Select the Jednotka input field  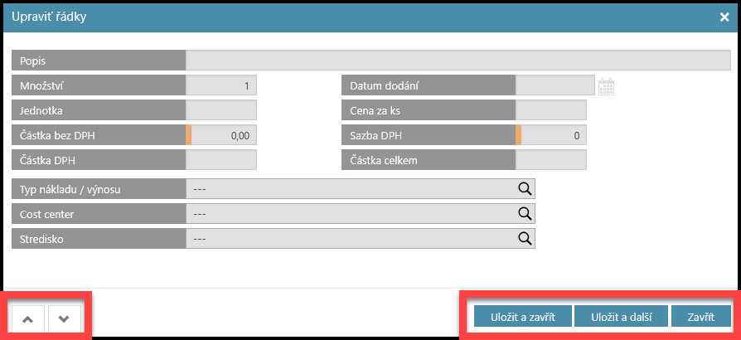pyautogui.click(x=221, y=110)
